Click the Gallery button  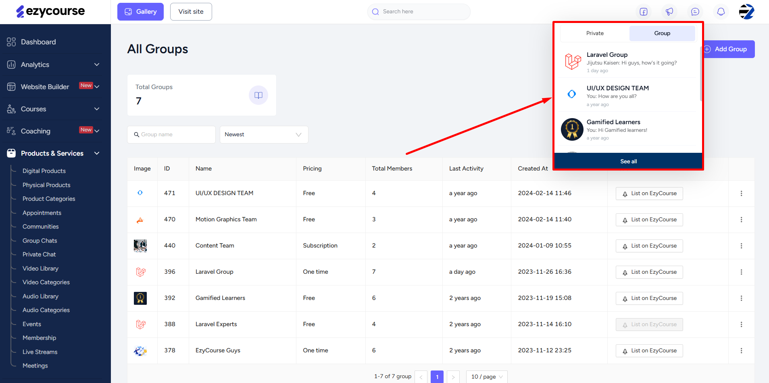point(140,12)
